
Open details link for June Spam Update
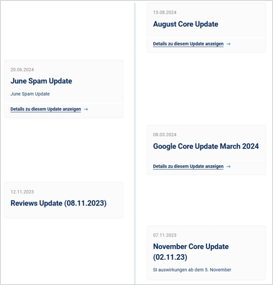pyautogui.click(x=46, y=109)
